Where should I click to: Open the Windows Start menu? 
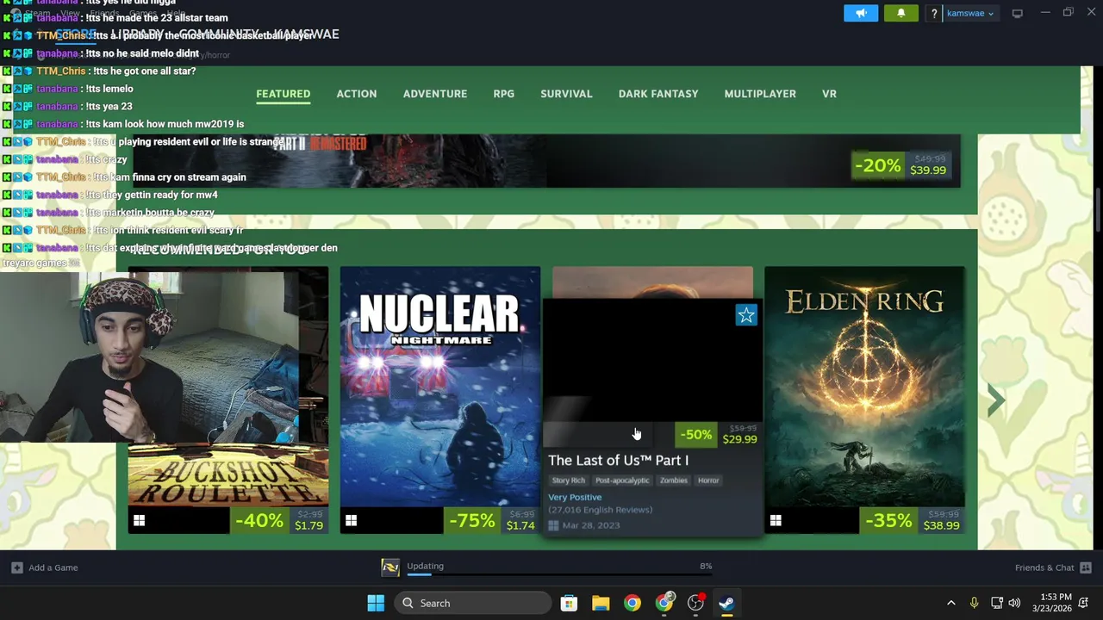(x=376, y=603)
